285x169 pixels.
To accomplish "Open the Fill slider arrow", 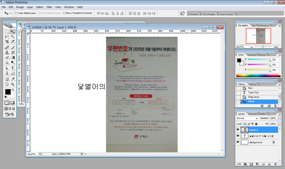I will click(279, 124).
